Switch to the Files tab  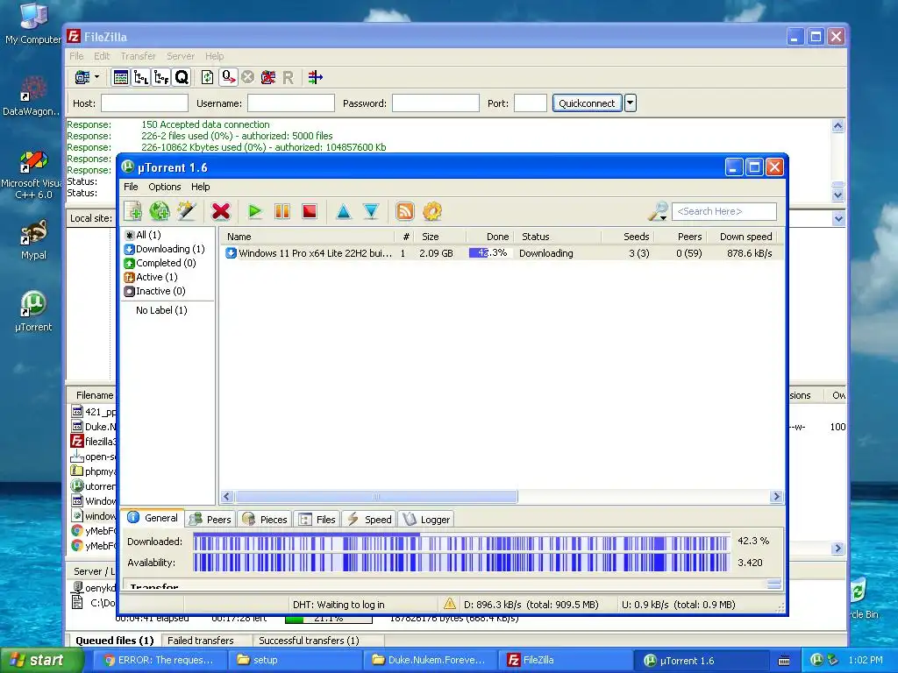[317, 519]
